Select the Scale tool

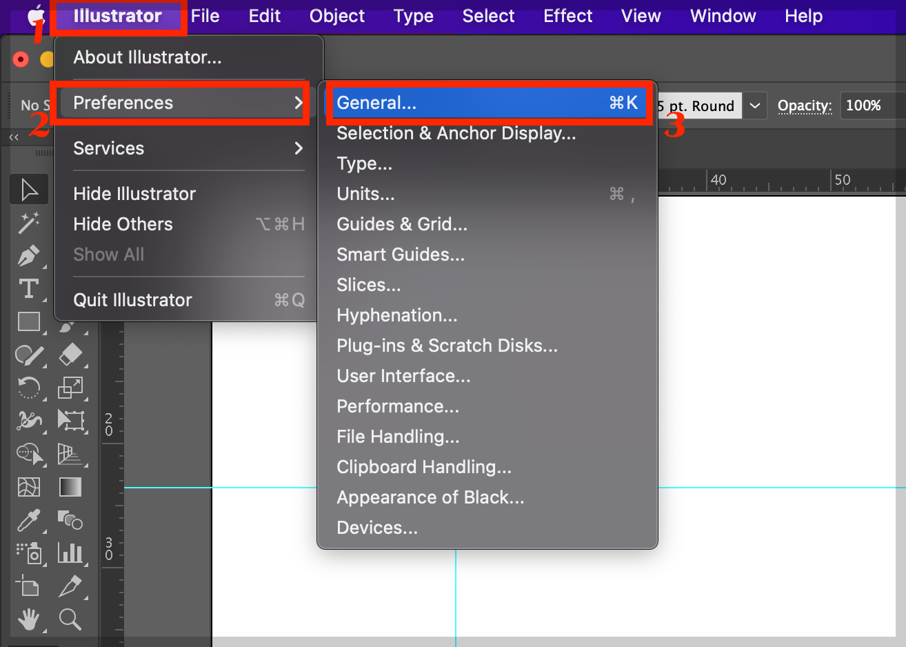(x=70, y=388)
